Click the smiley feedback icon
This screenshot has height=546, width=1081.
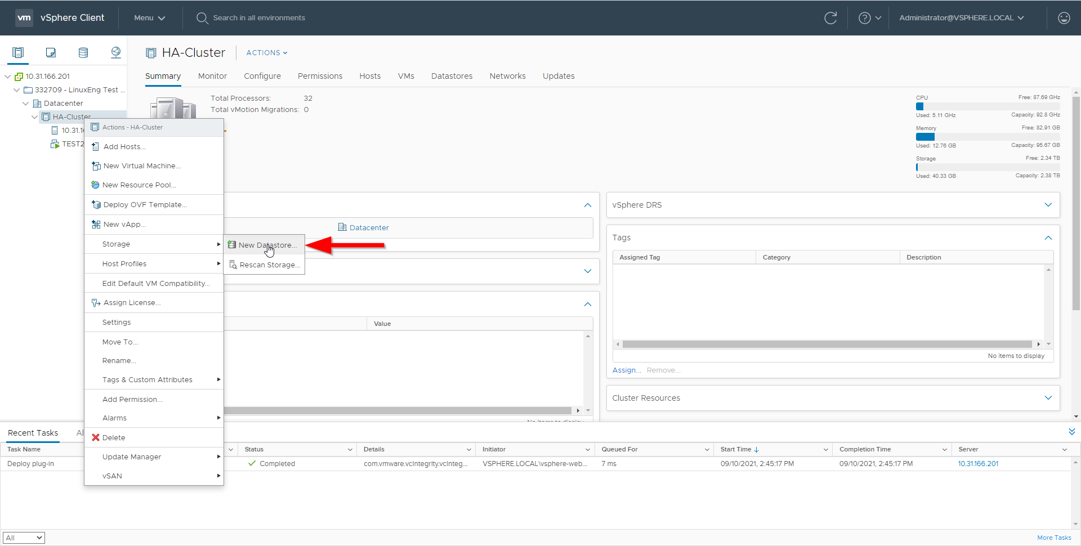1064,18
